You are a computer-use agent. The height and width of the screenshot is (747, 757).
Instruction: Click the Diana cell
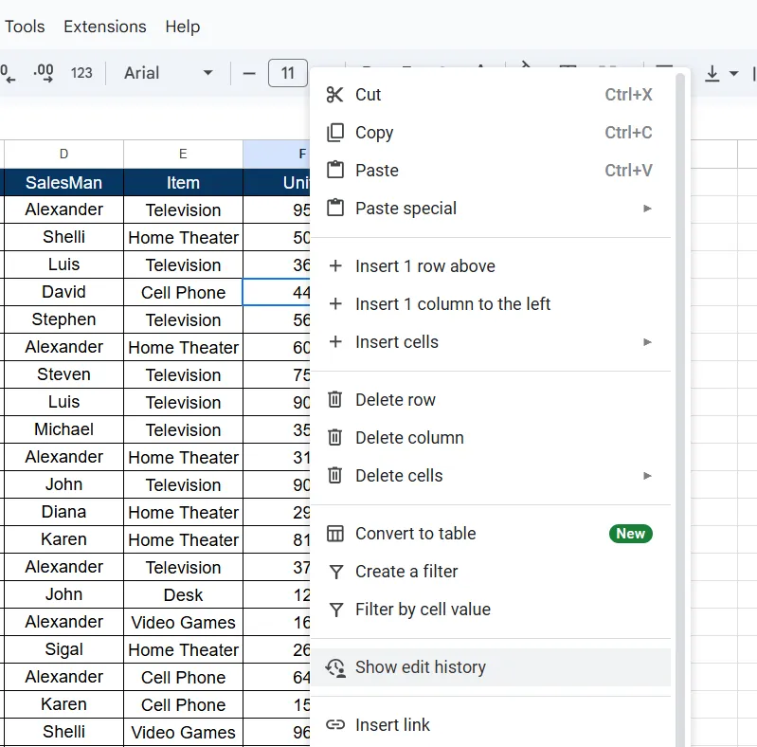click(63, 512)
